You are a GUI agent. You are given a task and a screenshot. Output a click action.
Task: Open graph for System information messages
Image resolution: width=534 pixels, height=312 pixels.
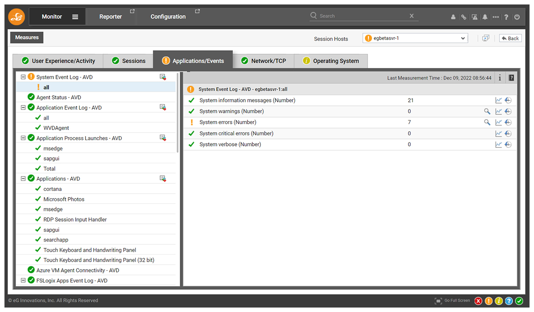(x=499, y=101)
